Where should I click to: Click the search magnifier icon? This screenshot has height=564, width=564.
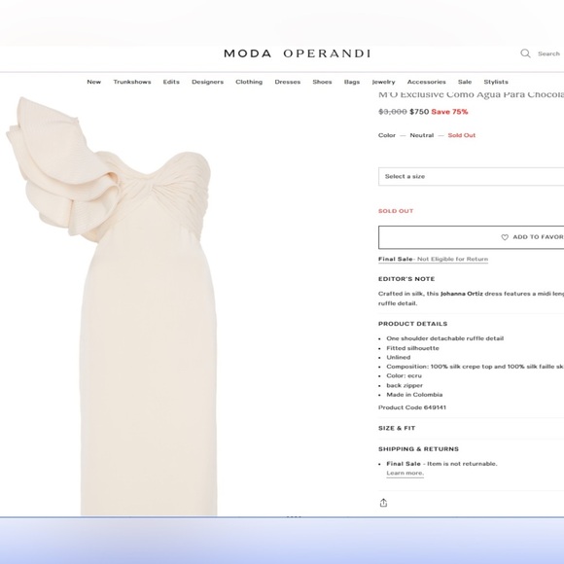click(525, 53)
